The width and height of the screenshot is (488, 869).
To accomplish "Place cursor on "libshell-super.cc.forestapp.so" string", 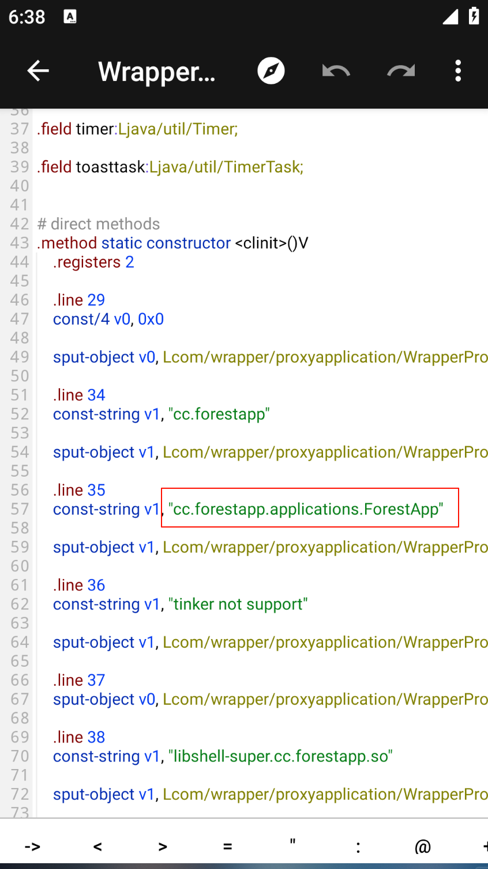I will [x=280, y=756].
